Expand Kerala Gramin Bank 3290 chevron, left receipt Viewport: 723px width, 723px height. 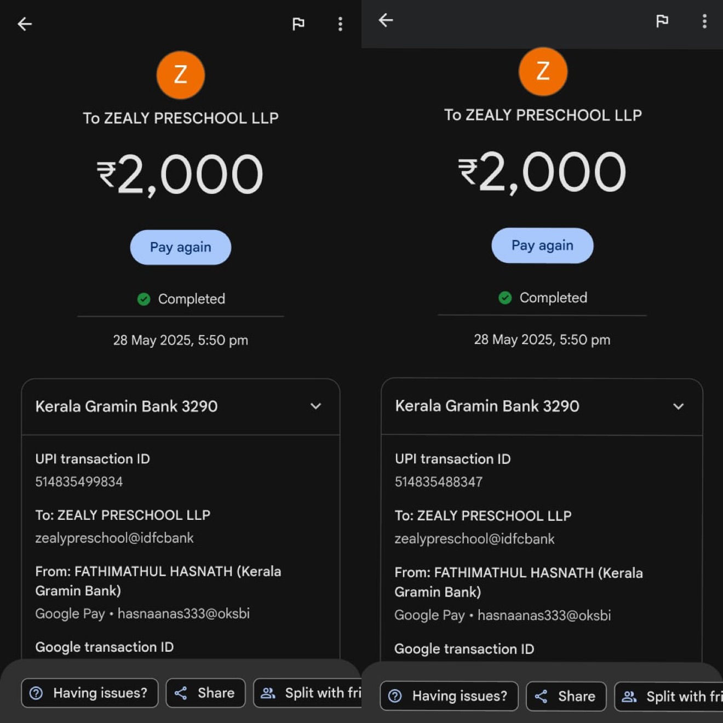click(315, 406)
